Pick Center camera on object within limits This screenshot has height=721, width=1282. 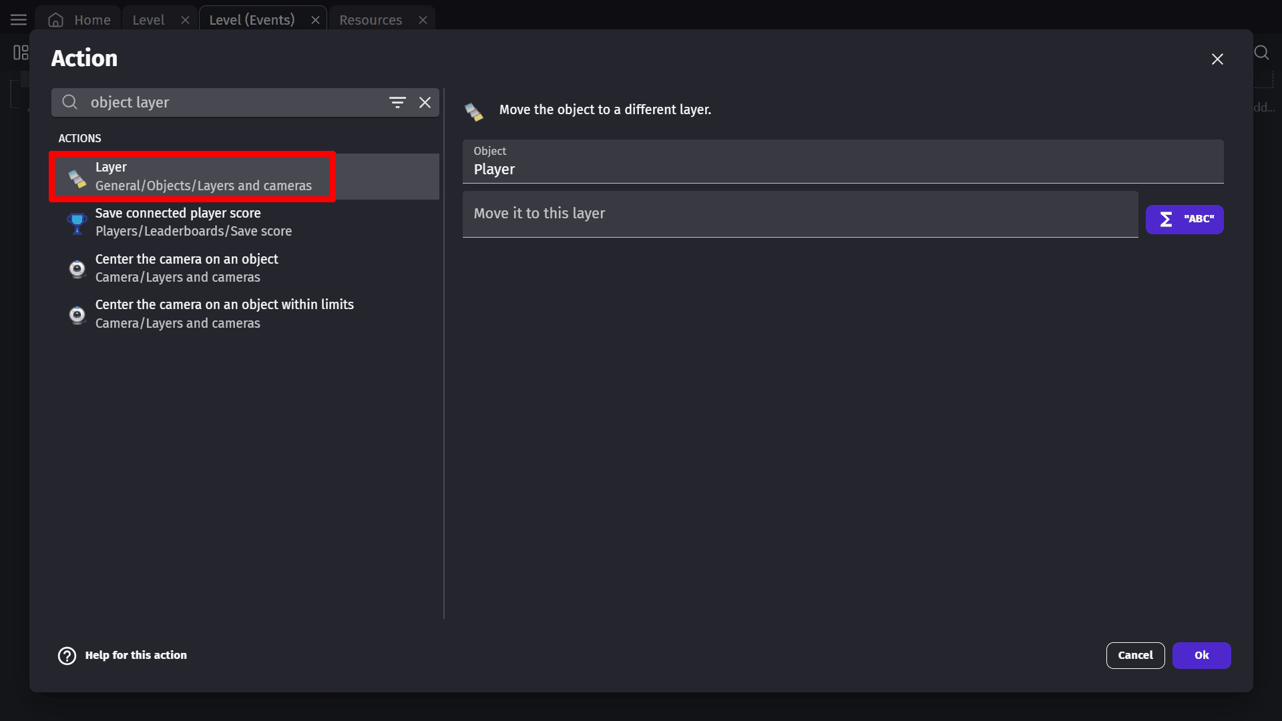(x=224, y=314)
